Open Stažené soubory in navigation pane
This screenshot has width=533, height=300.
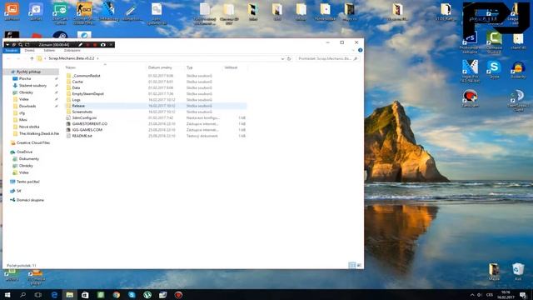click(x=32, y=85)
